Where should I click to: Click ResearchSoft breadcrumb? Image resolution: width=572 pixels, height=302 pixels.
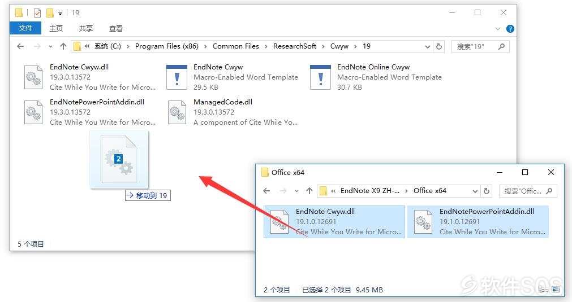click(x=294, y=46)
